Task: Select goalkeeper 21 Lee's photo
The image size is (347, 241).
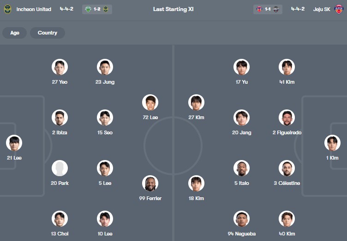Action: tap(14, 143)
